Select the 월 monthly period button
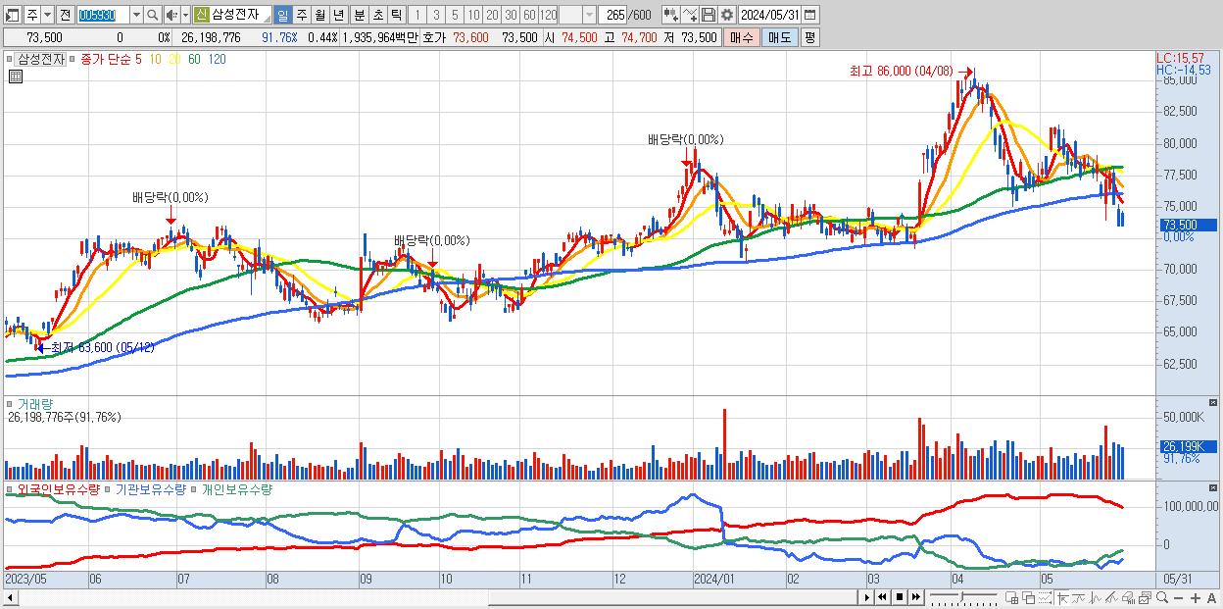 tap(319, 15)
